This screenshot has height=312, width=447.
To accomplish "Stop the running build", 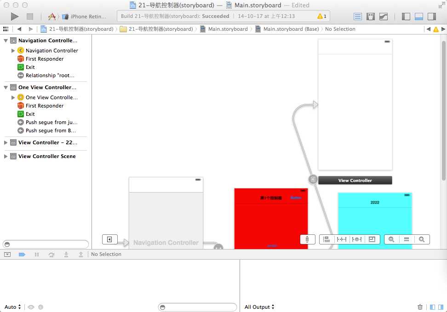I will click(x=29, y=17).
